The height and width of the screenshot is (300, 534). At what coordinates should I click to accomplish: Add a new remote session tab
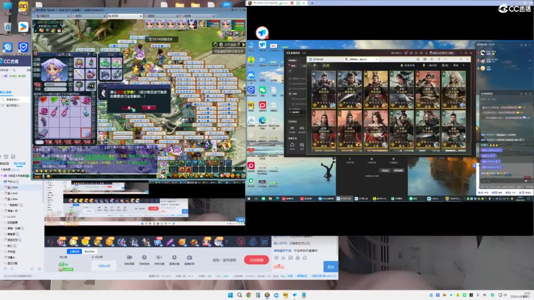[x=312, y=3]
